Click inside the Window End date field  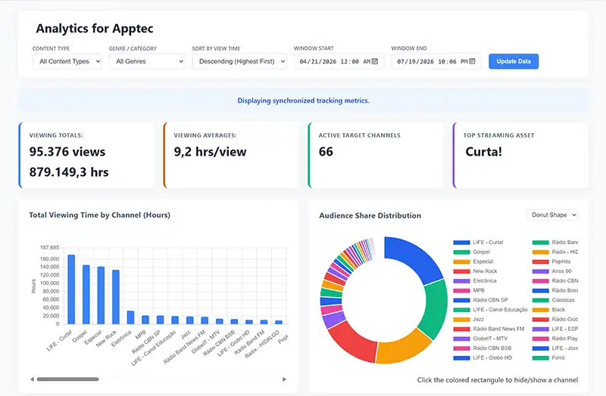[436, 61]
